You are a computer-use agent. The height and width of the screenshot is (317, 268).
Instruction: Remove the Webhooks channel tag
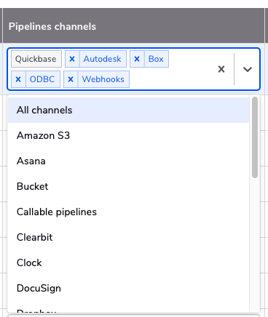click(71, 79)
